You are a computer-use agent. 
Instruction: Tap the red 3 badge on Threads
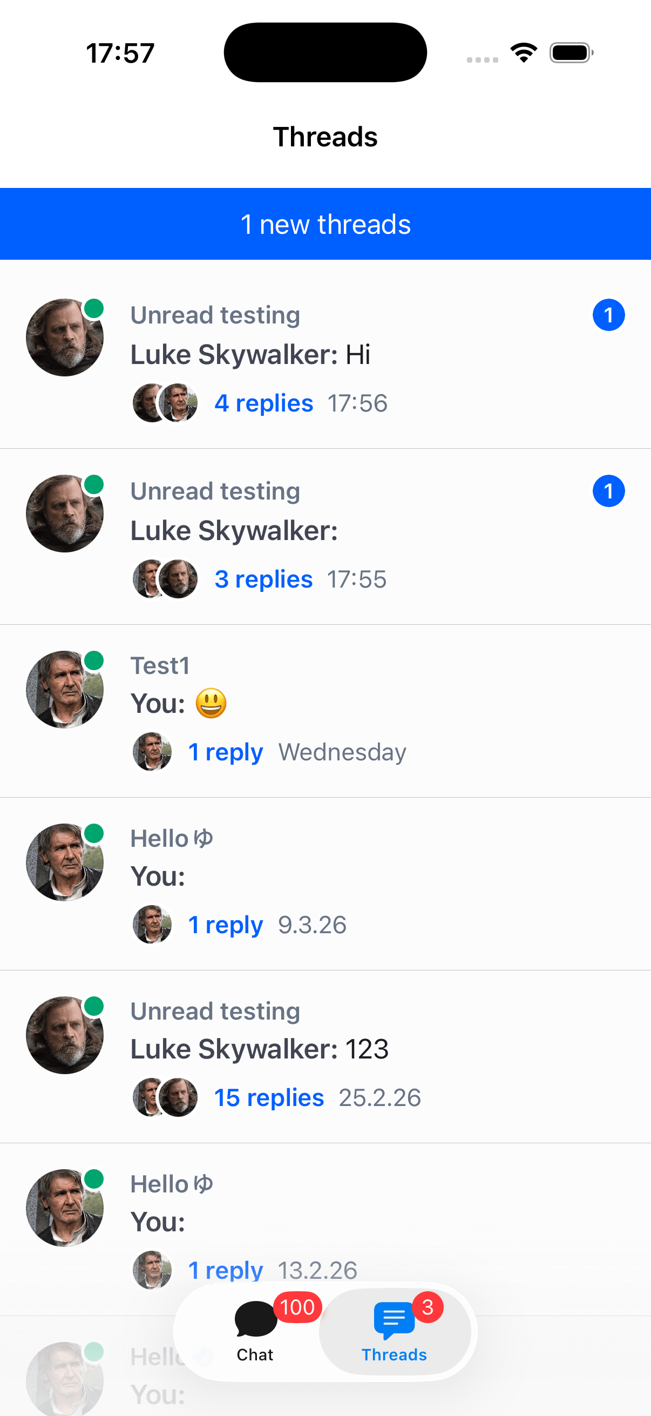coord(428,1307)
